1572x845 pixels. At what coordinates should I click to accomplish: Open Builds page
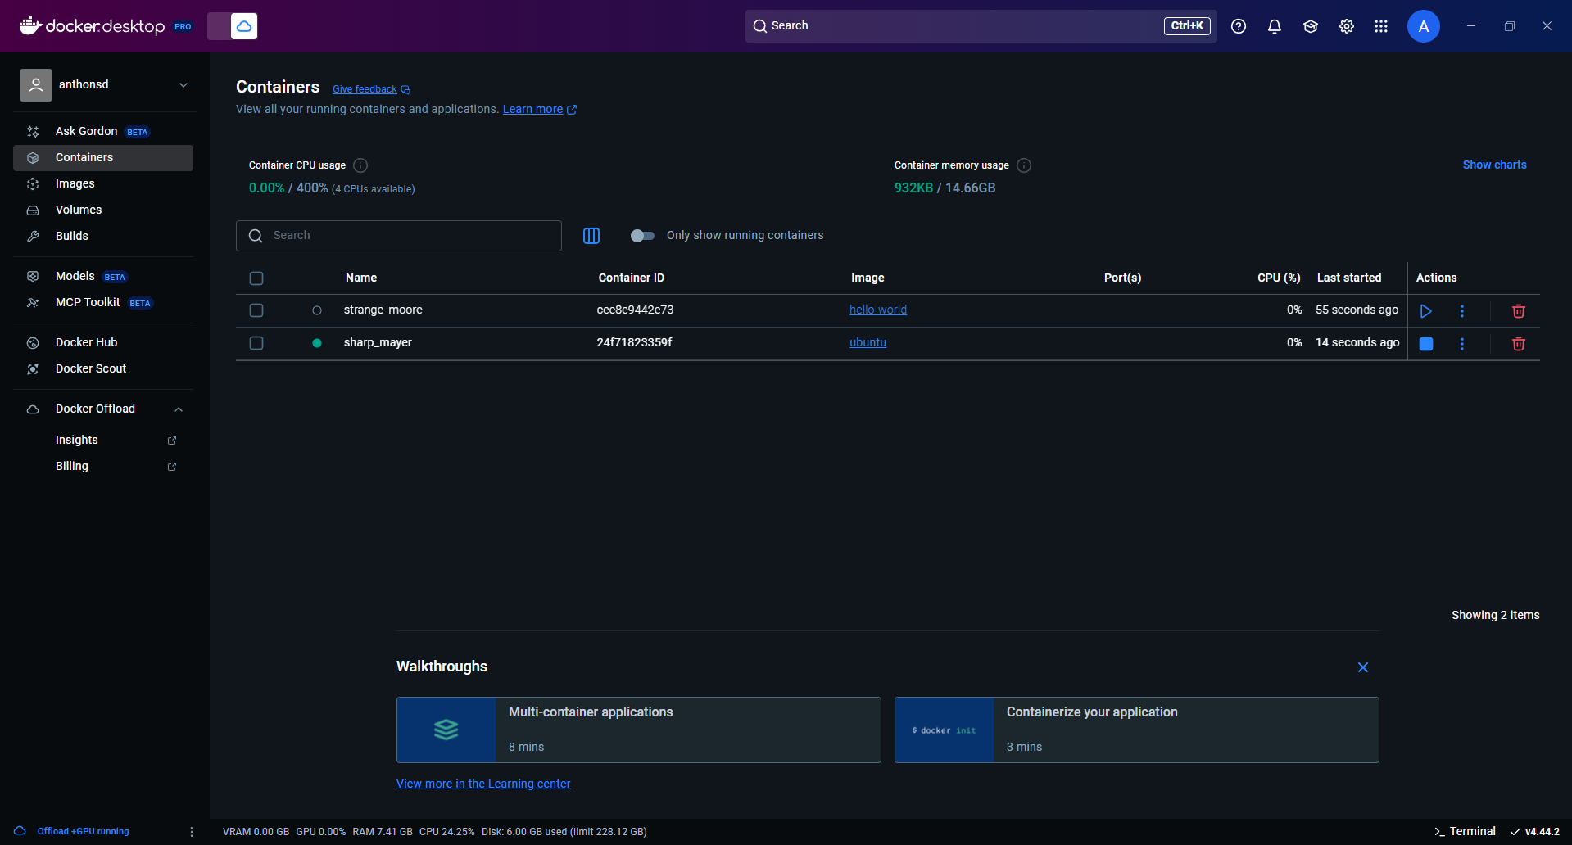coord(103,236)
